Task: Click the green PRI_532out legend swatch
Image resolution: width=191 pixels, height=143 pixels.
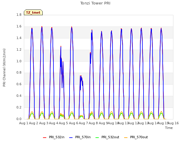Action: point(97,137)
